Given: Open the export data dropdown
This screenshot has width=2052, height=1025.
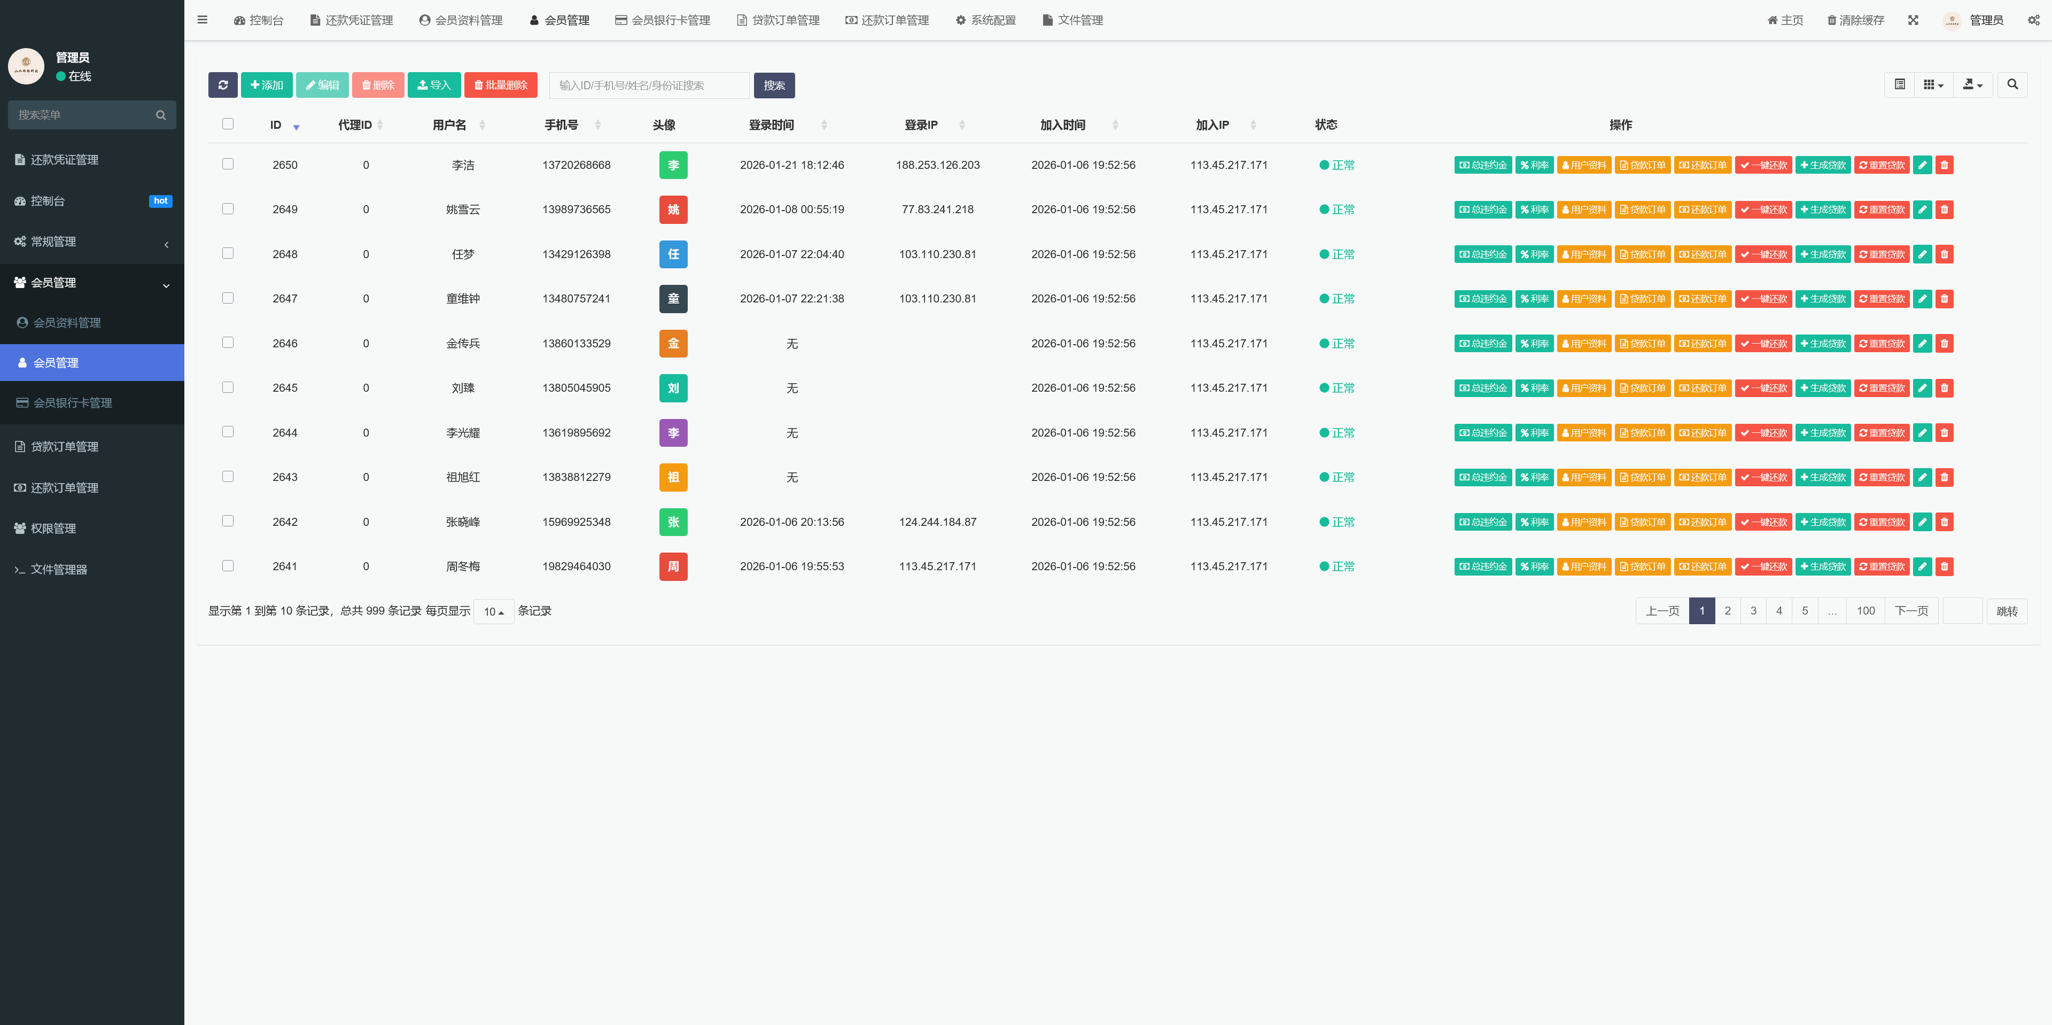Looking at the screenshot, I should click(x=1972, y=84).
